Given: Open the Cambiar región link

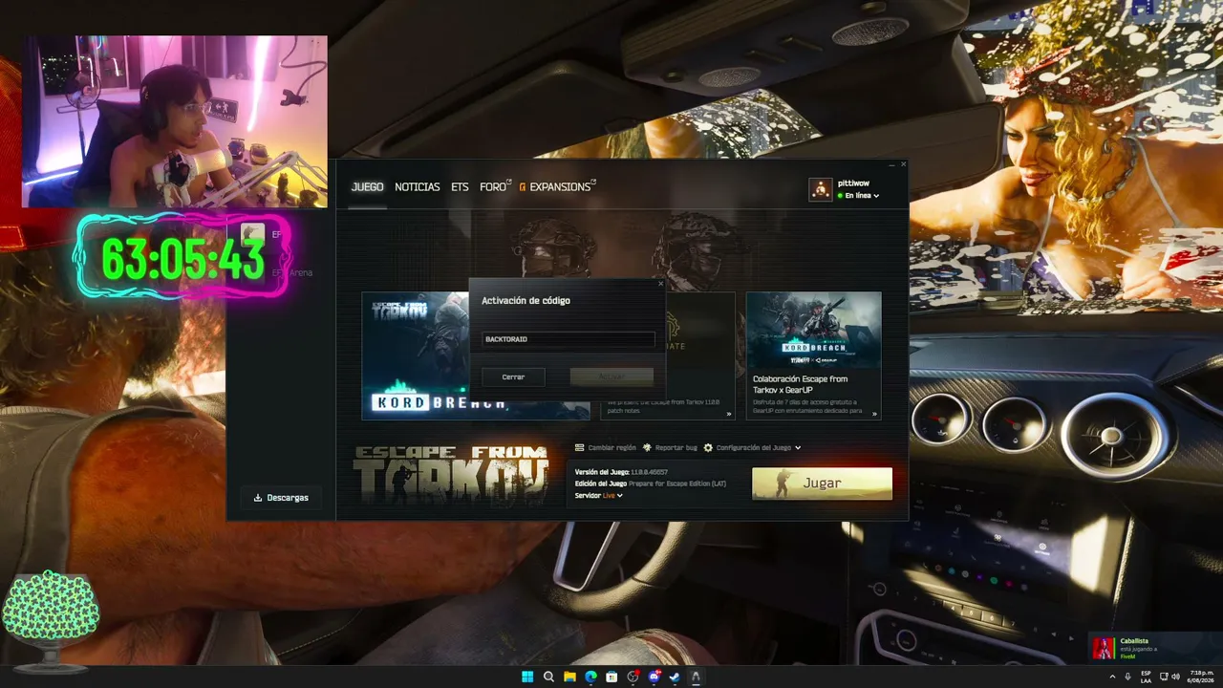Looking at the screenshot, I should point(611,447).
